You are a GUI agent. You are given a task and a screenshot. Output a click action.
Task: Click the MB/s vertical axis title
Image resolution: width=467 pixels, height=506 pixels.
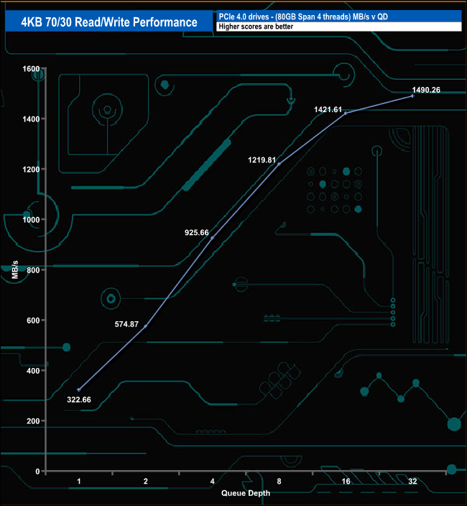[15, 270]
